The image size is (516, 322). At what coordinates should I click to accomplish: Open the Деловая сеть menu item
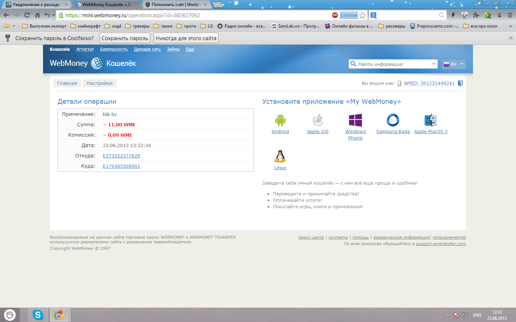click(147, 49)
